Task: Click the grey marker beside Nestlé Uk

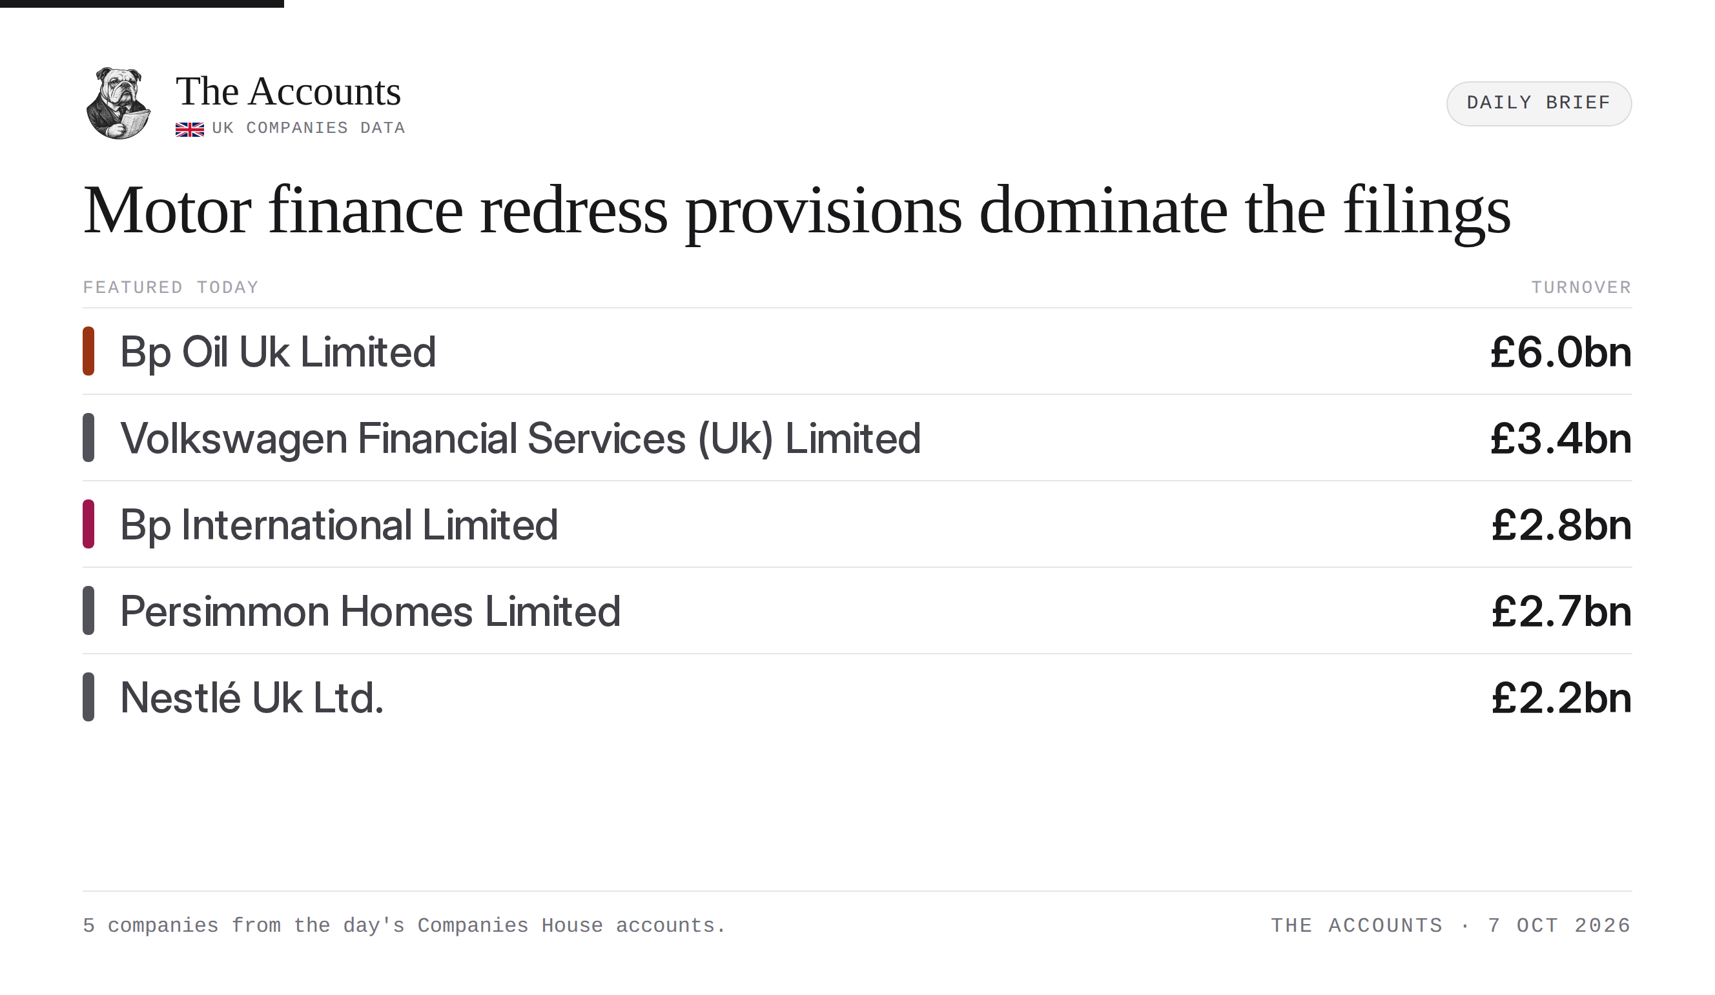Action: coord(88,696)
